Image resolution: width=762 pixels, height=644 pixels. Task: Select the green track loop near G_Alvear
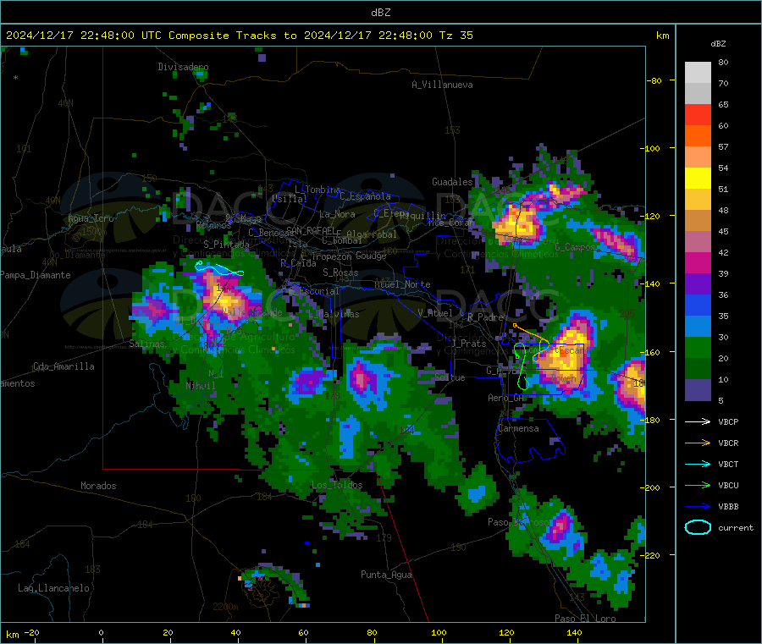(x=521, y=366)
